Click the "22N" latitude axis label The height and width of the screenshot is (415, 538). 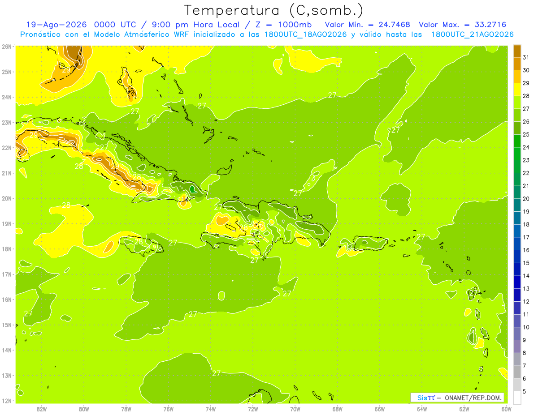[6, 148]
